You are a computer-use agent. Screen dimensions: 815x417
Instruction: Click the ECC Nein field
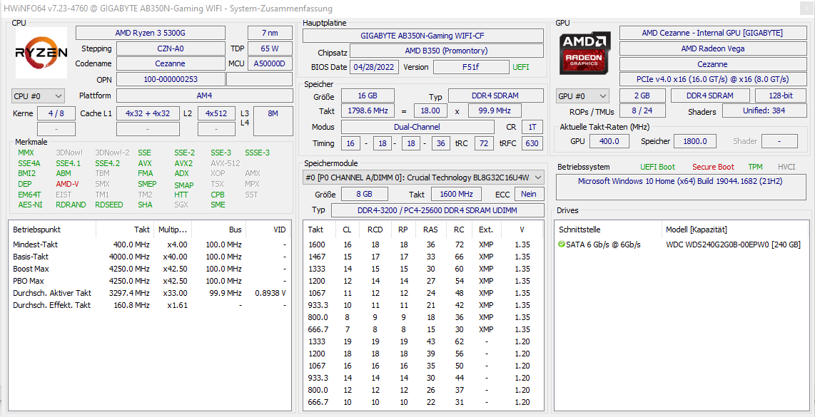click(529, 194)
